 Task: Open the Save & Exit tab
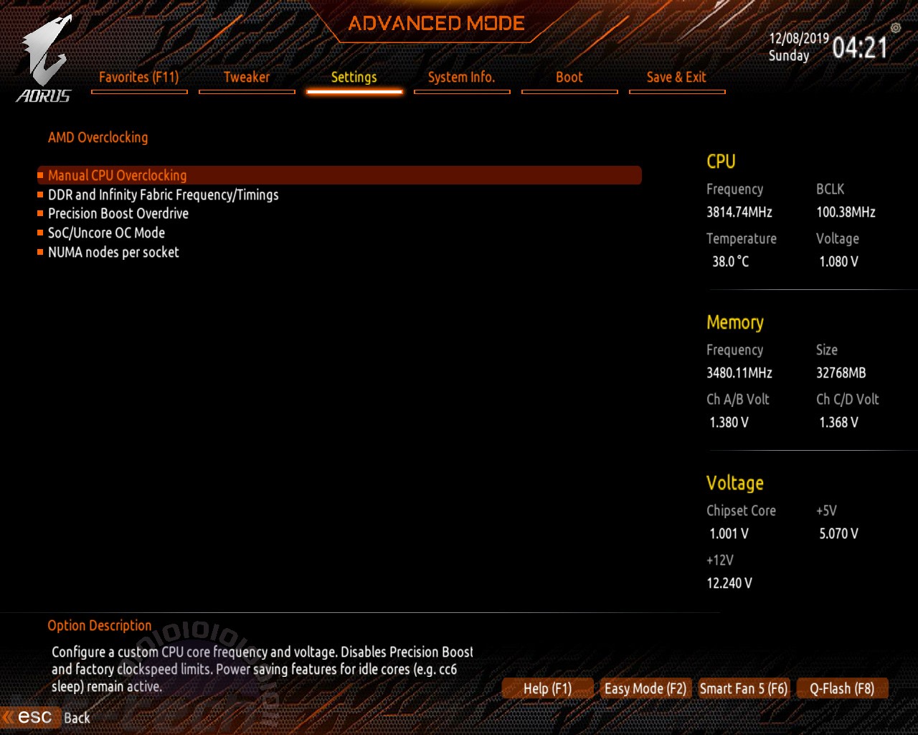(677, 78)
